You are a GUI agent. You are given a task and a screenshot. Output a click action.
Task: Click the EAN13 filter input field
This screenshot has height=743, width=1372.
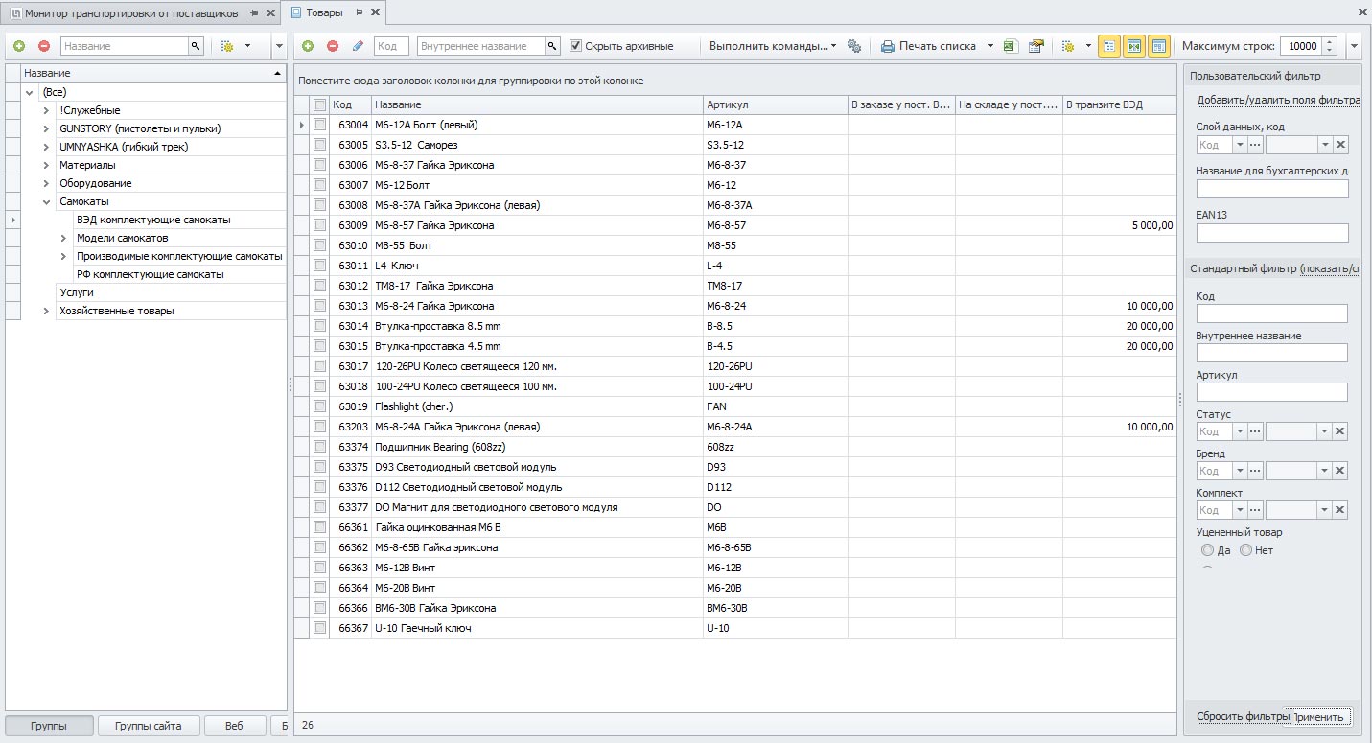(1271, 233)
